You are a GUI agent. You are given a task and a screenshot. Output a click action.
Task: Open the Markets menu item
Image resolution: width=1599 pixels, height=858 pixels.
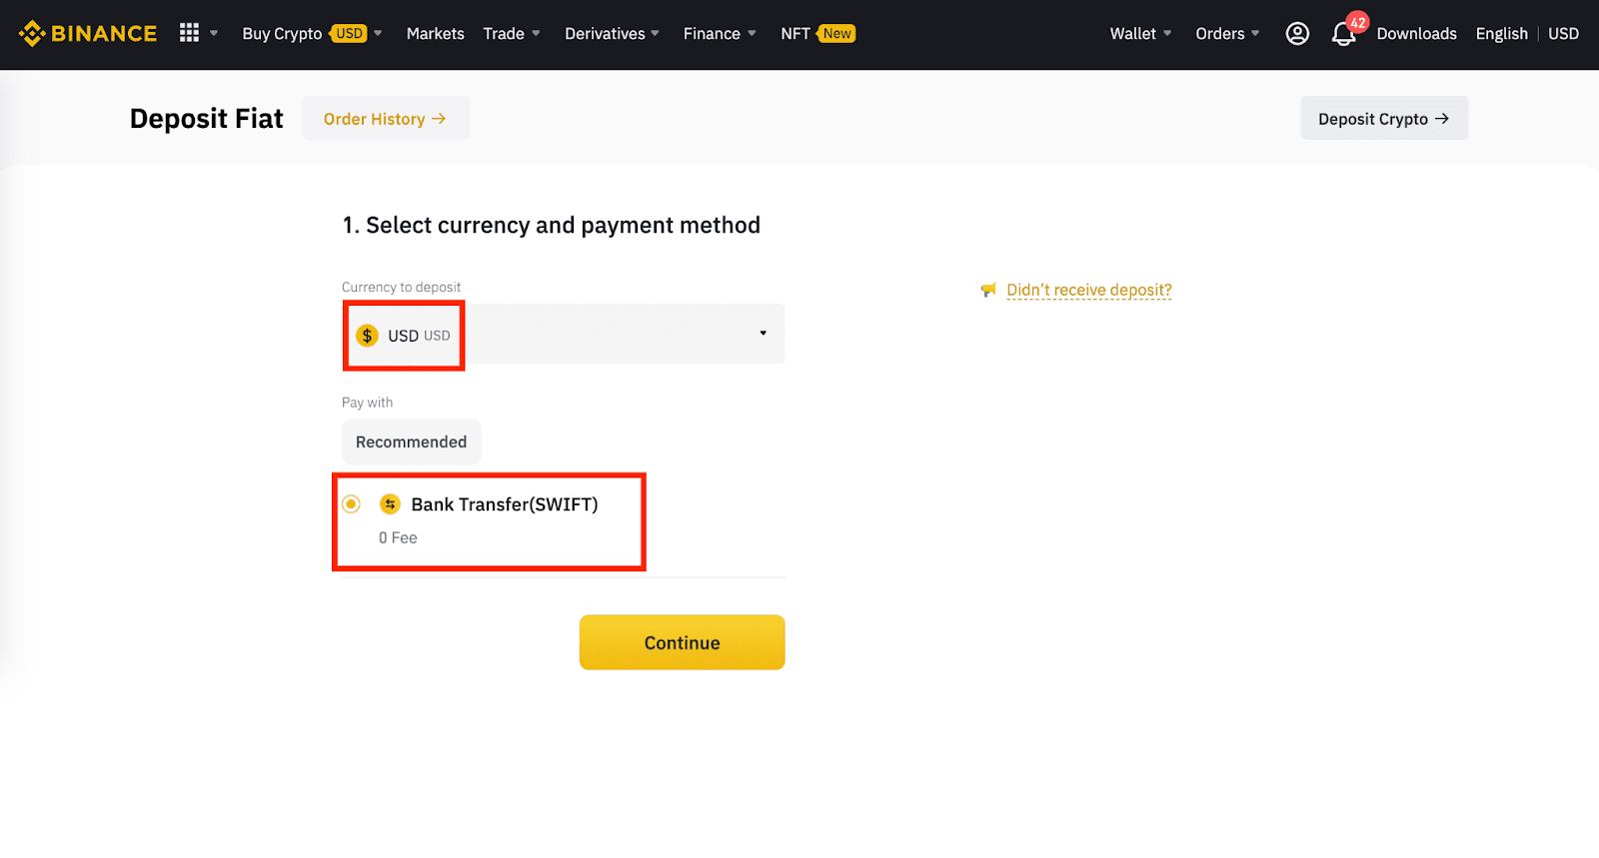tap(435, 34)
